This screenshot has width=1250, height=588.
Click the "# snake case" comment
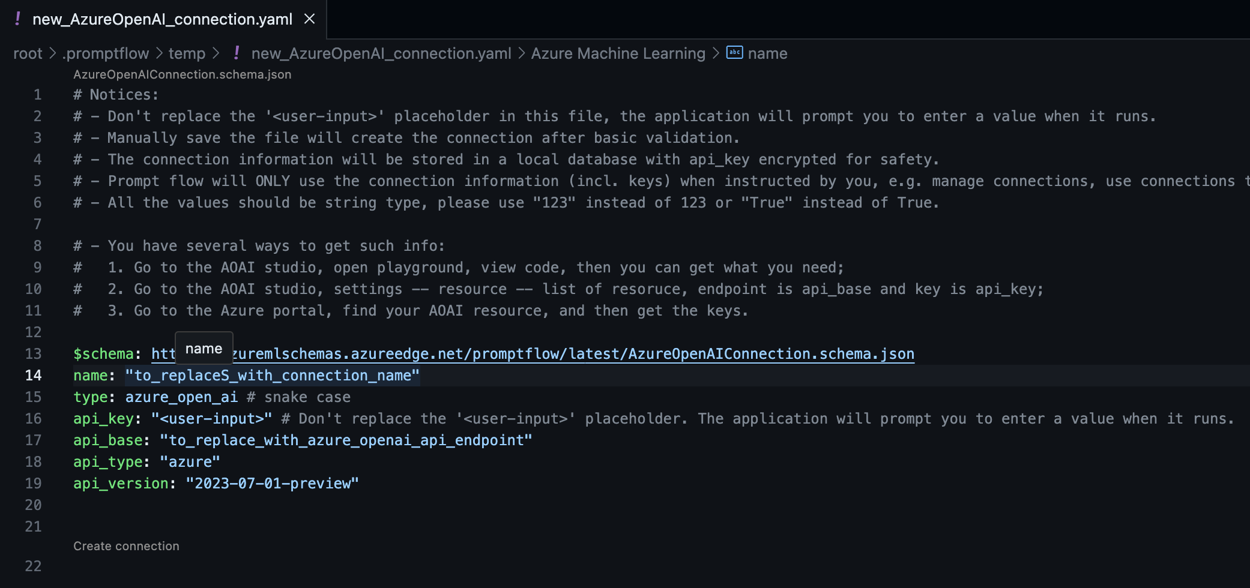tap(298, 397)
